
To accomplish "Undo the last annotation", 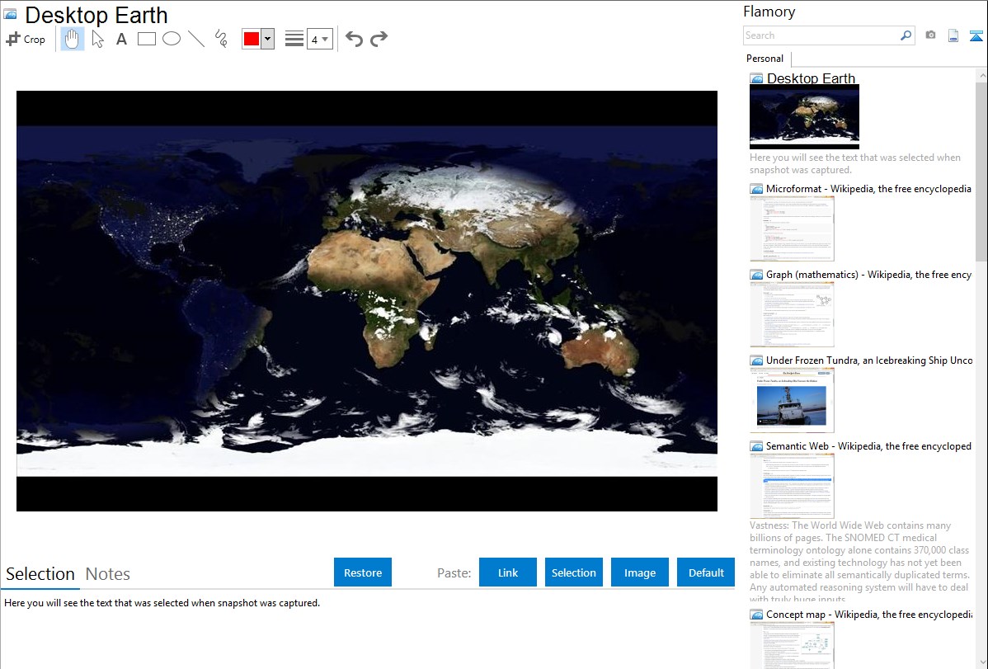I will point(354,39).
